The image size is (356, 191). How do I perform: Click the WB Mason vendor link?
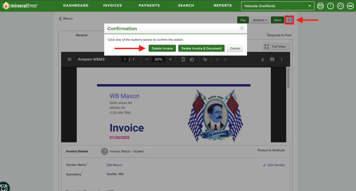pyautogui.click(x=115, y=165)
